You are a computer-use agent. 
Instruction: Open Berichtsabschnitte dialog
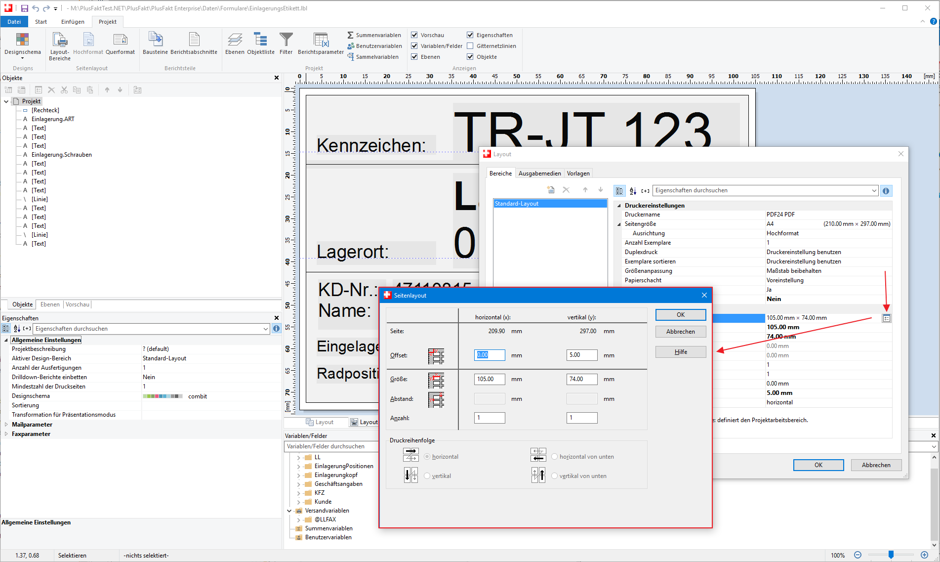point(194,43)
